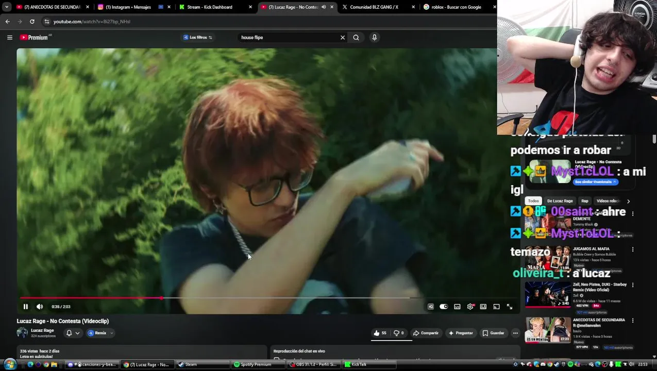Click the Preguntar button
The image size is (657, 371).
click(x=461, y=333)
